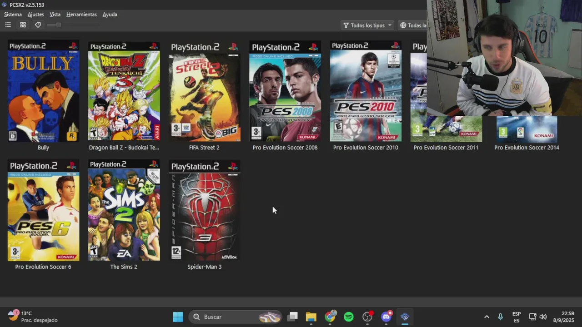Image resolution: width=582 pixels, height=327 pixels.
Task: Click the 'Pro Evolution Soccer 2011' title text
Action: click(446, 148)
